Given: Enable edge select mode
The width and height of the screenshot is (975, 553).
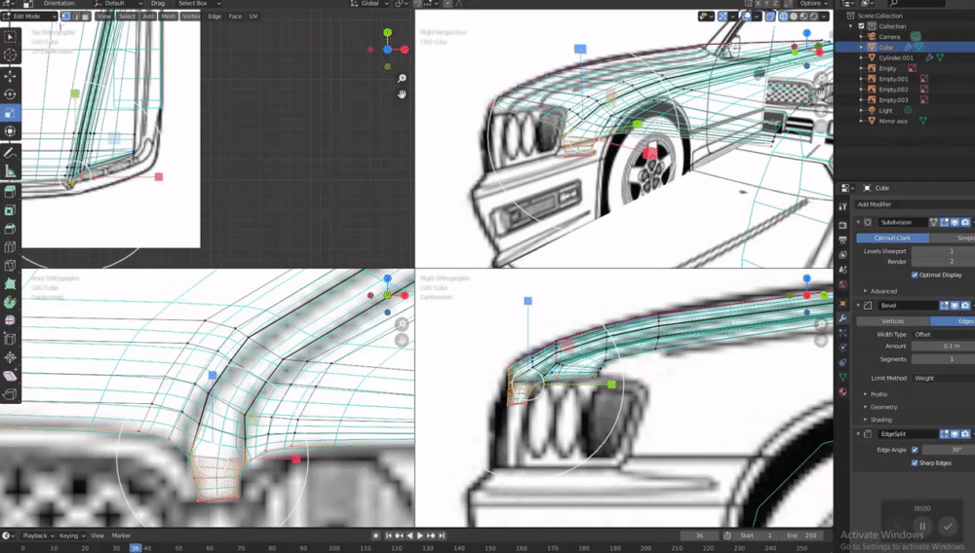Looking at the screenshot, I should [76, 17].
